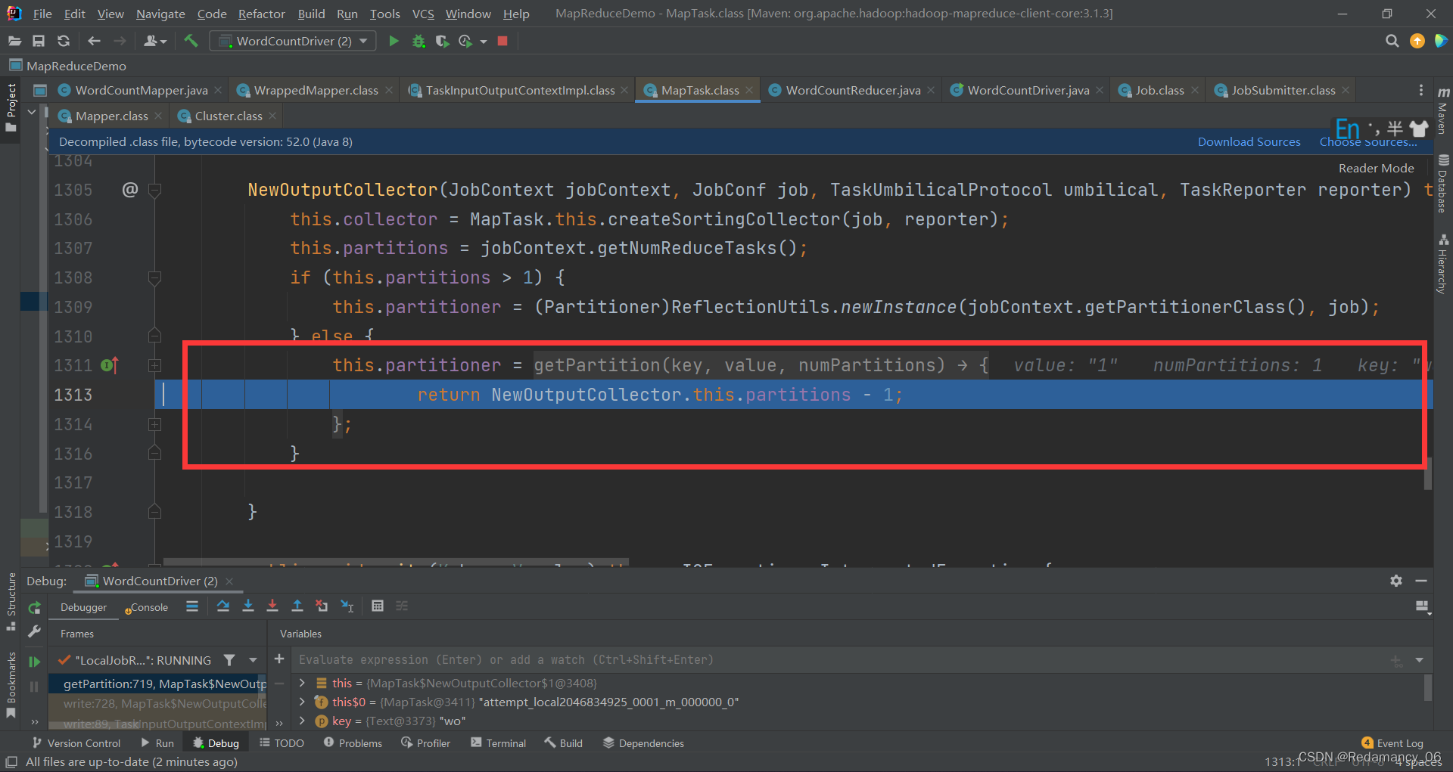Switch to the WordCountReducer.java tab

coord(851,90)
